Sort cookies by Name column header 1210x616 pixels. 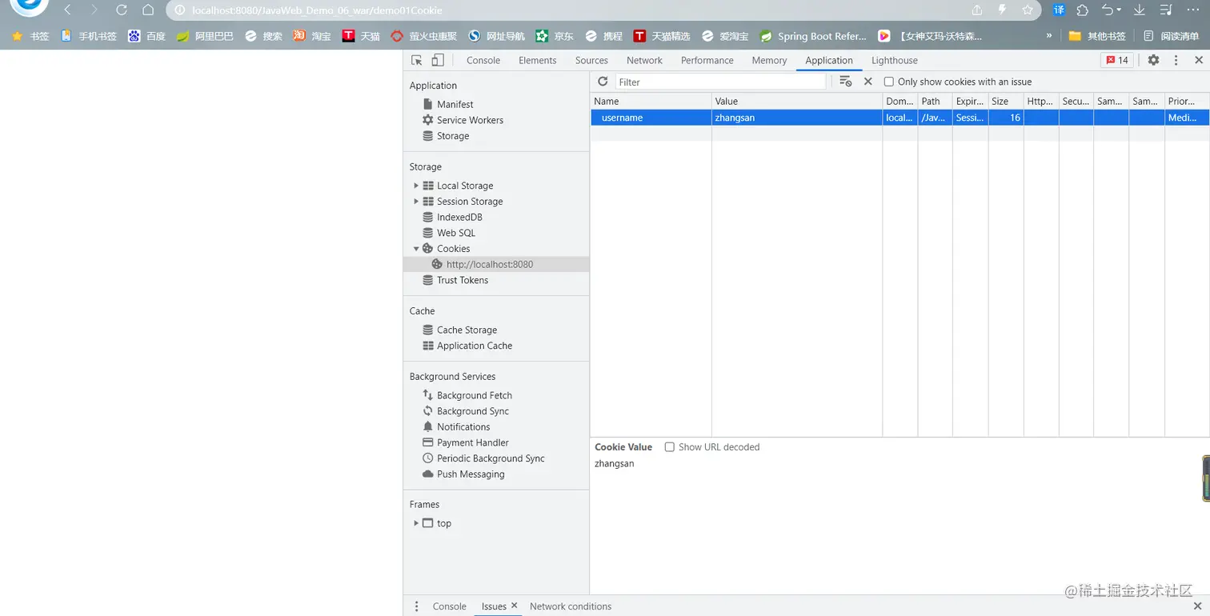click(x=651, y=102)
